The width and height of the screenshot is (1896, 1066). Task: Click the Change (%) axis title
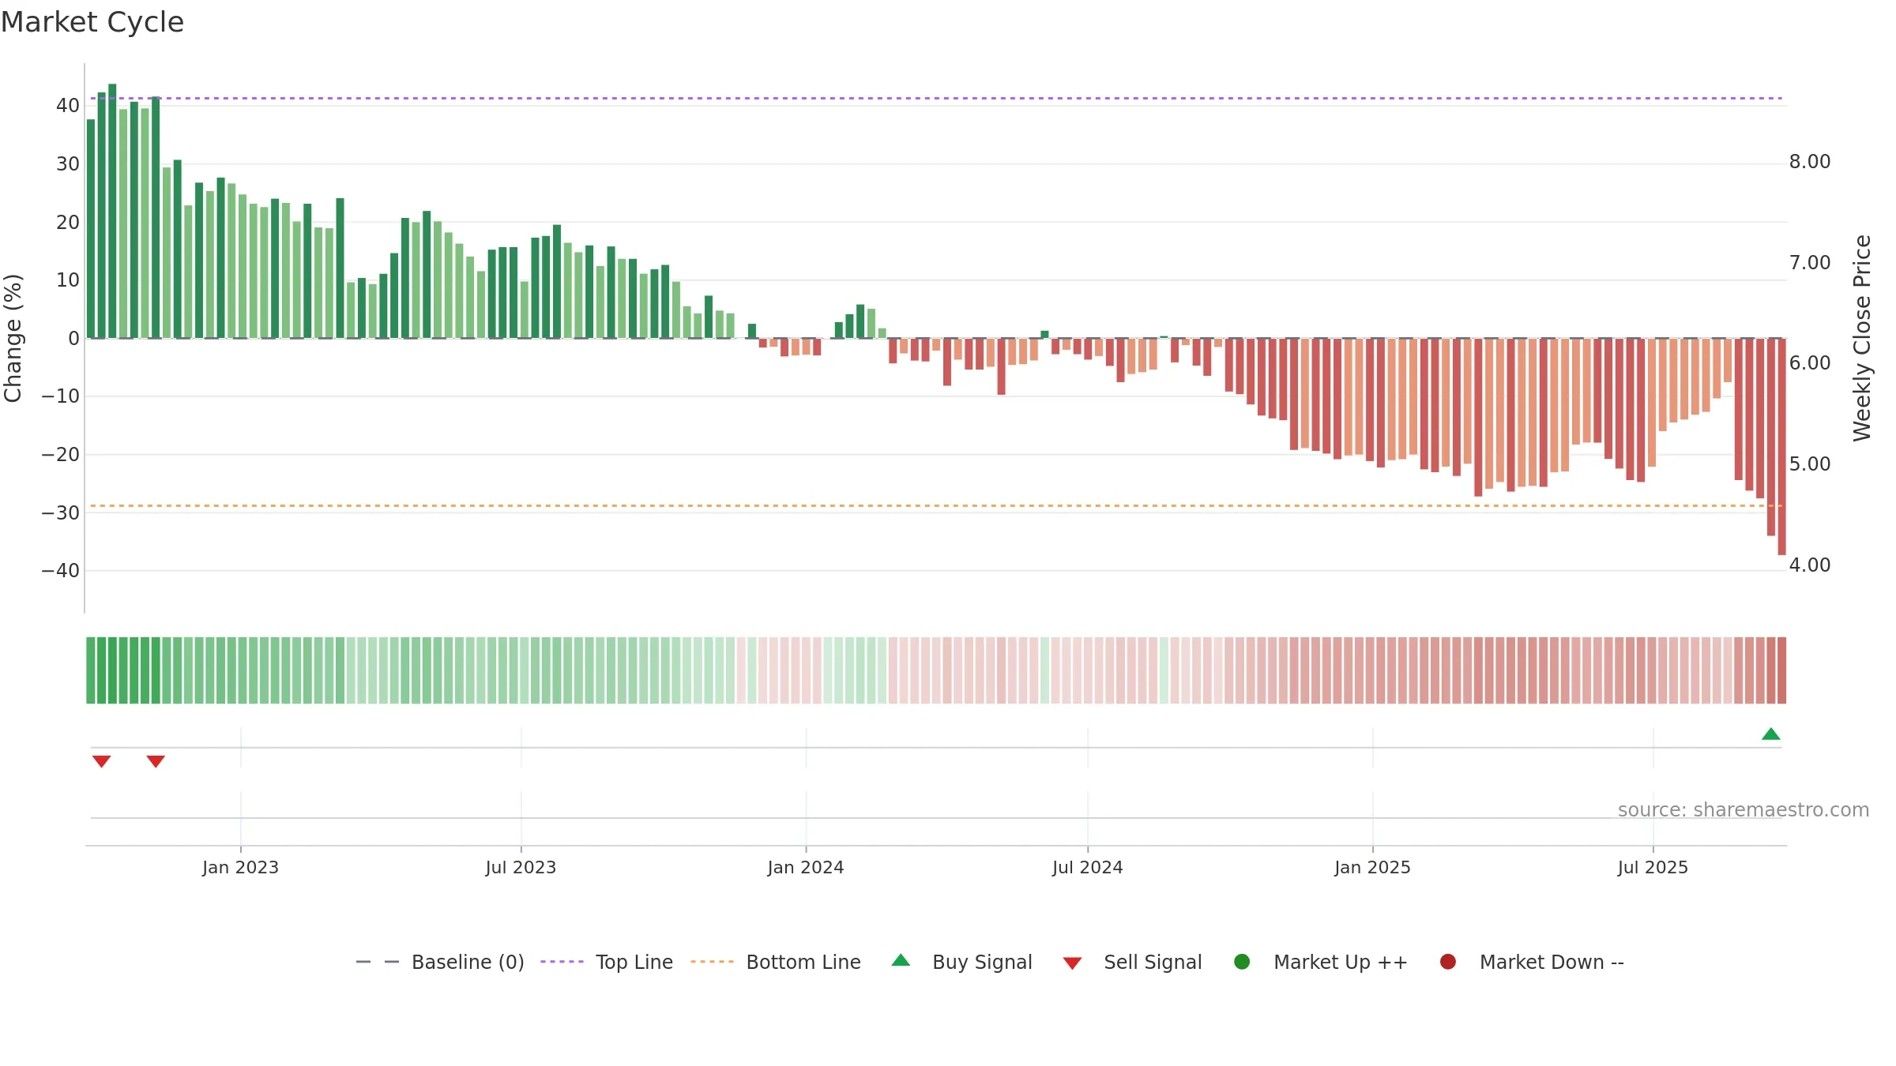pos(13,338)
